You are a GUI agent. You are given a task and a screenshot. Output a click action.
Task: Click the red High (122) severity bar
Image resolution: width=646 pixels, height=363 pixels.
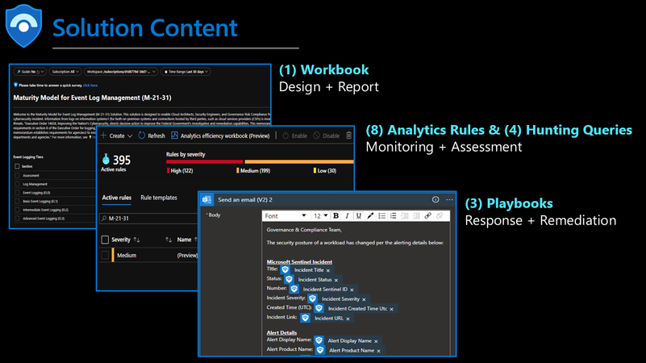click(x=204, y=162)
